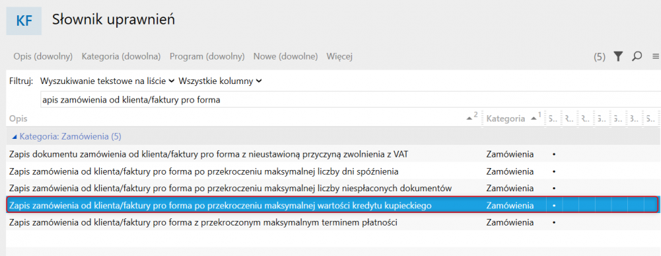661x256 pixels.
Task: Open the Nowe (dowolne) filter
Action: tap(286, 56)
